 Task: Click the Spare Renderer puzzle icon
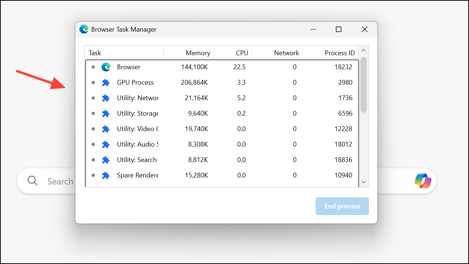pyautogui.click(x=106, y=175)
